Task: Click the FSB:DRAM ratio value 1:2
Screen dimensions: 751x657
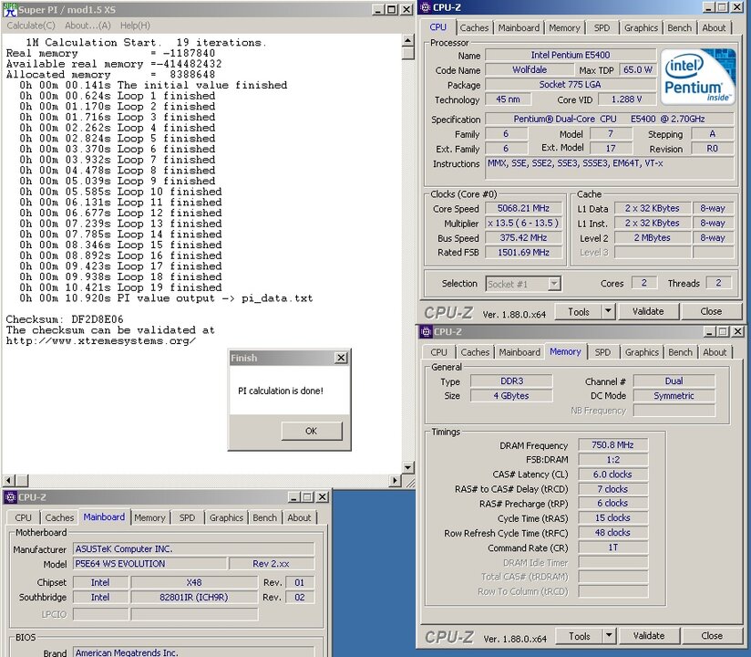Action: (612, 459)
